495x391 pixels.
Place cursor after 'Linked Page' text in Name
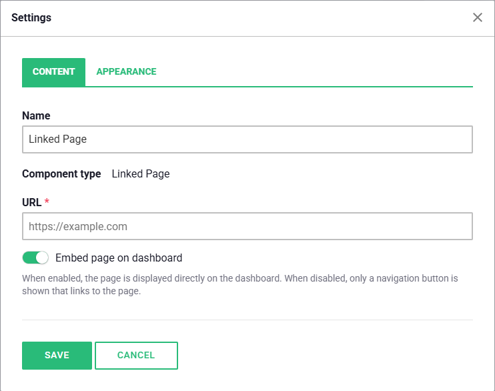point(87,139)
